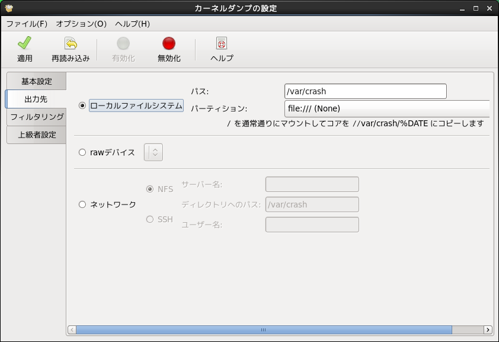Screen dimensions: 499x342
Task: Click the horizontal scrollbar thumb
Action: pos(264,330)
